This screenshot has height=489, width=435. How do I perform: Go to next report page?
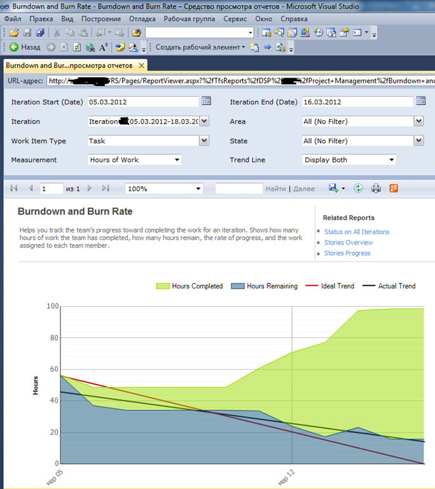[x=90, y=188]
